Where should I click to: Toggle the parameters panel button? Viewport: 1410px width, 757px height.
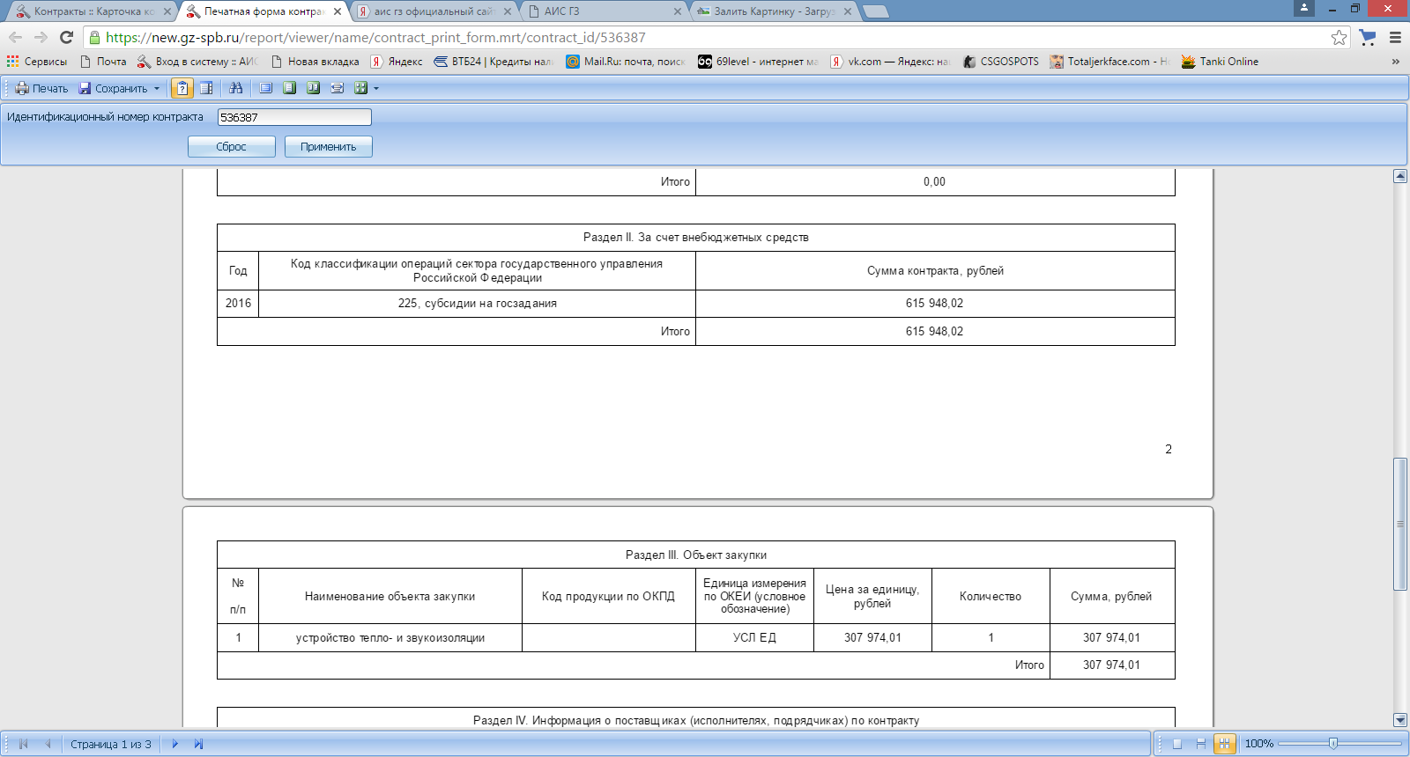click(x=182, y=88)
